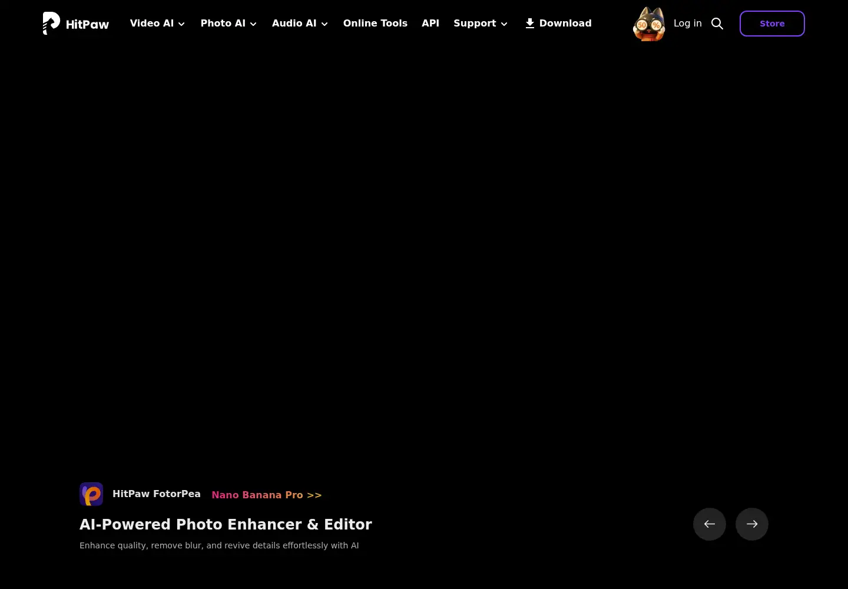Click the HitPaw FotorPea app icon
Image resolution: width=848 pixels, height=589 pixels.
point(91,494)
